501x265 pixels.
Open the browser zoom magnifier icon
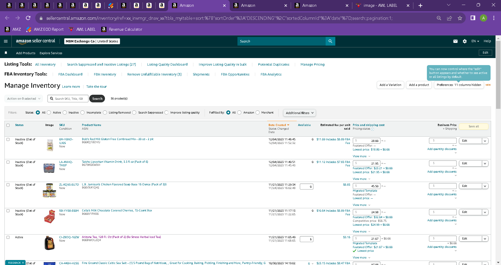tap(439, 18)
